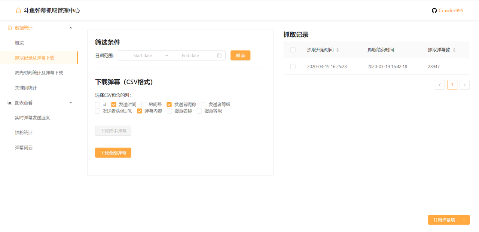Click the Start date input field
The image size is (479, 232).
click(143, 55)
